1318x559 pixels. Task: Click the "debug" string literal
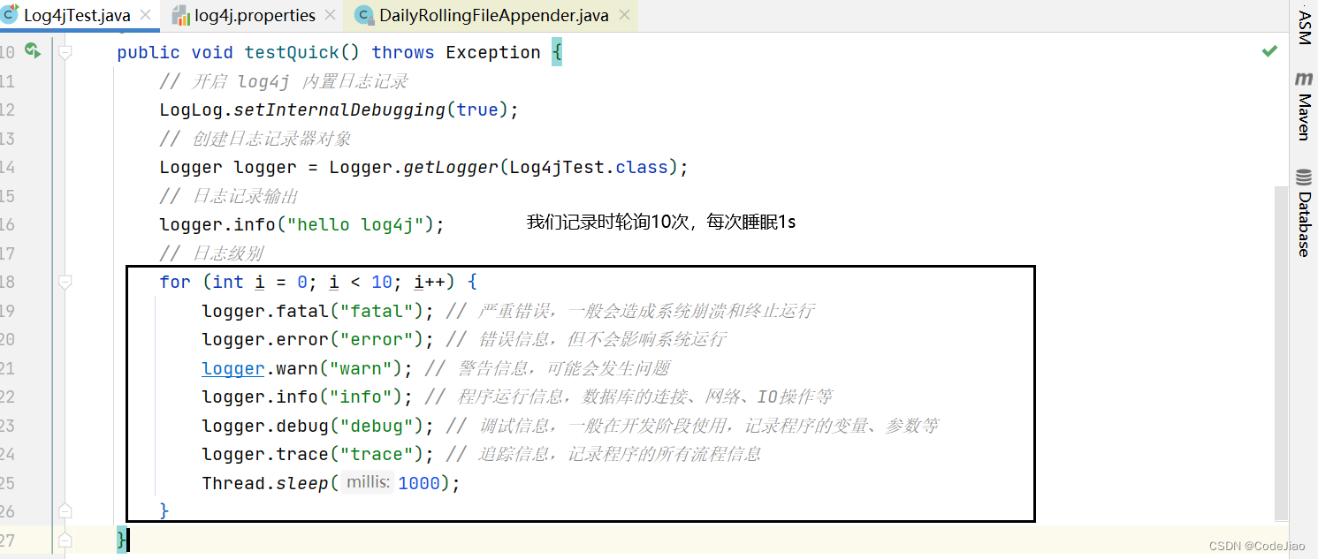pyautogui.click(x=377, y=426)
